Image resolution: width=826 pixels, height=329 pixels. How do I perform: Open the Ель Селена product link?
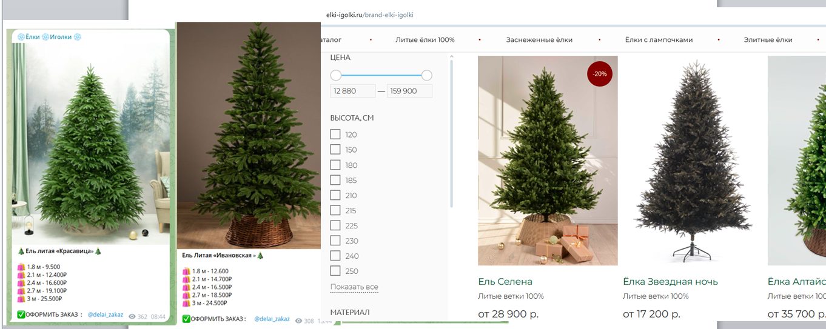point(505,282)
